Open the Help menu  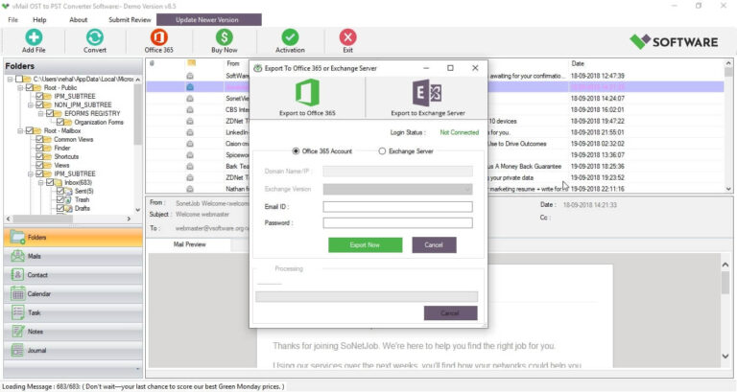[x=39, y=19]
